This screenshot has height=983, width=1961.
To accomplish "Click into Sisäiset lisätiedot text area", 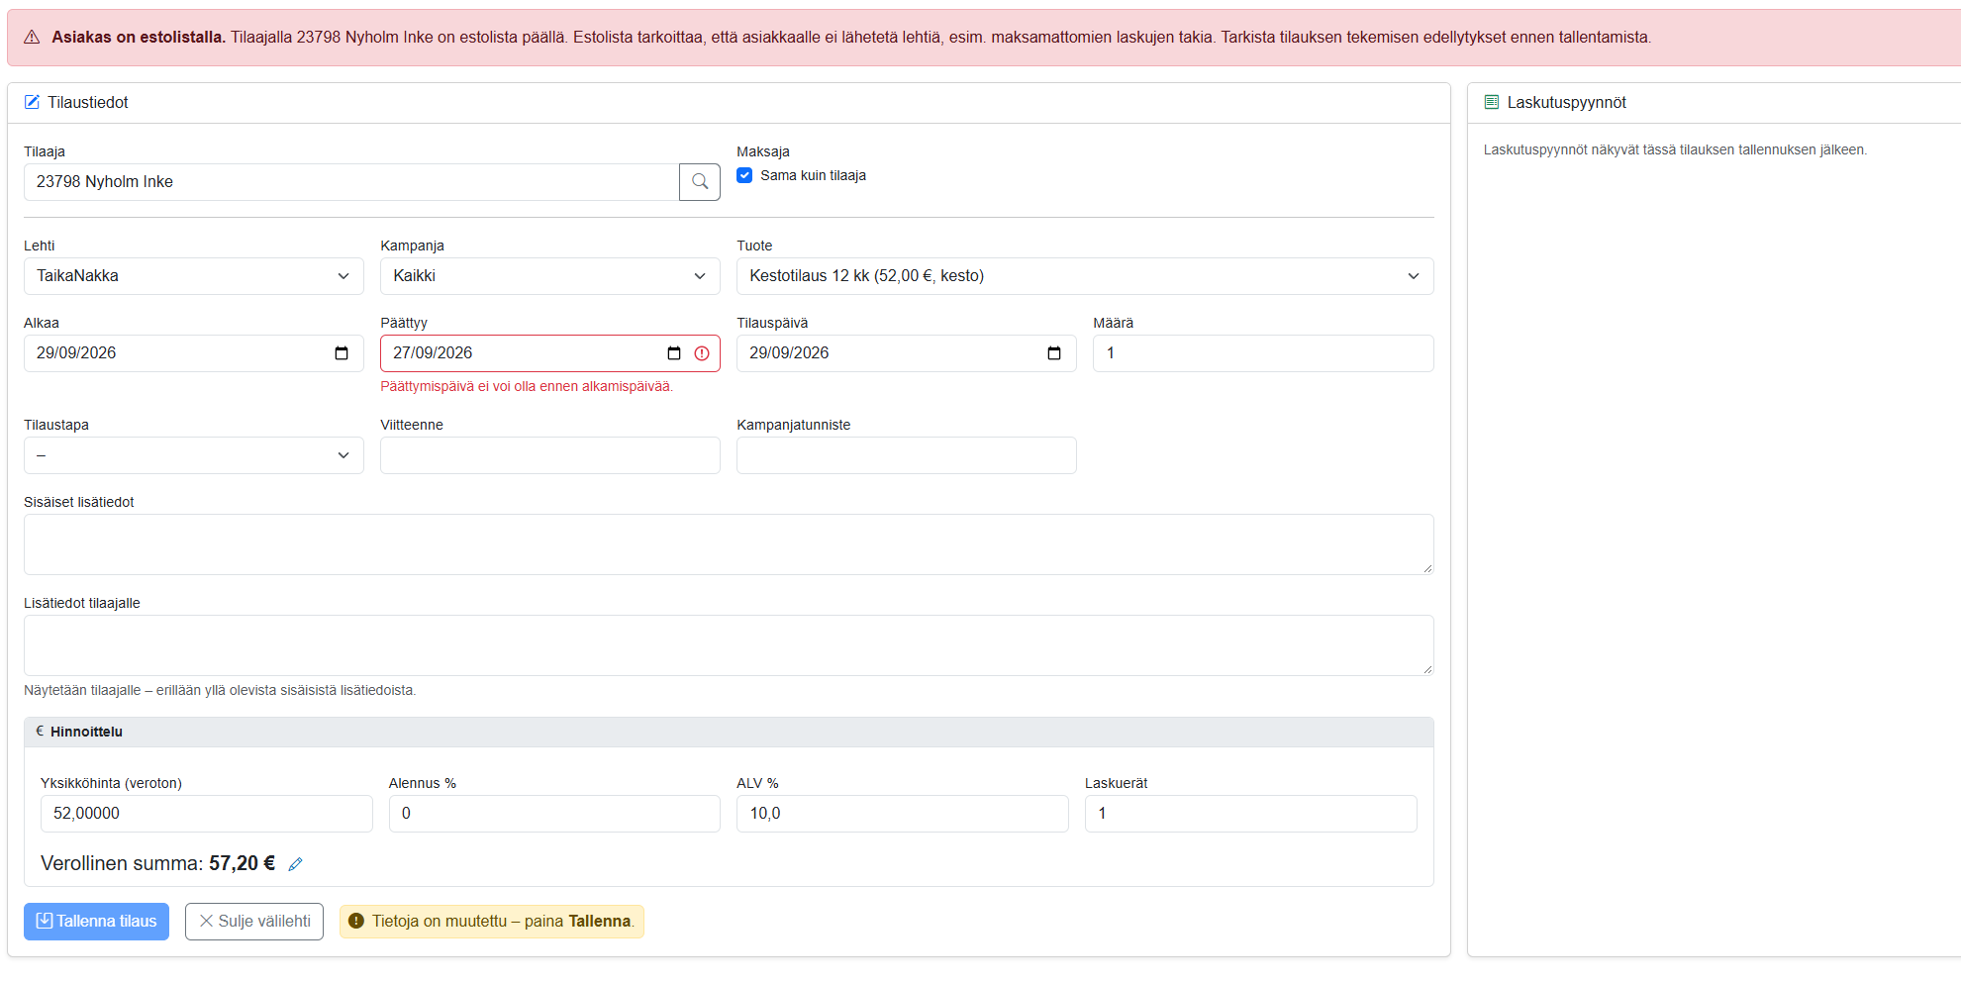I will pos(729,544).
